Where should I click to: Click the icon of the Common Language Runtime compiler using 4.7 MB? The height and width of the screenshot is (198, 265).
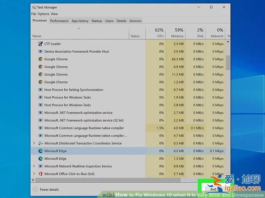click(41, 136)
